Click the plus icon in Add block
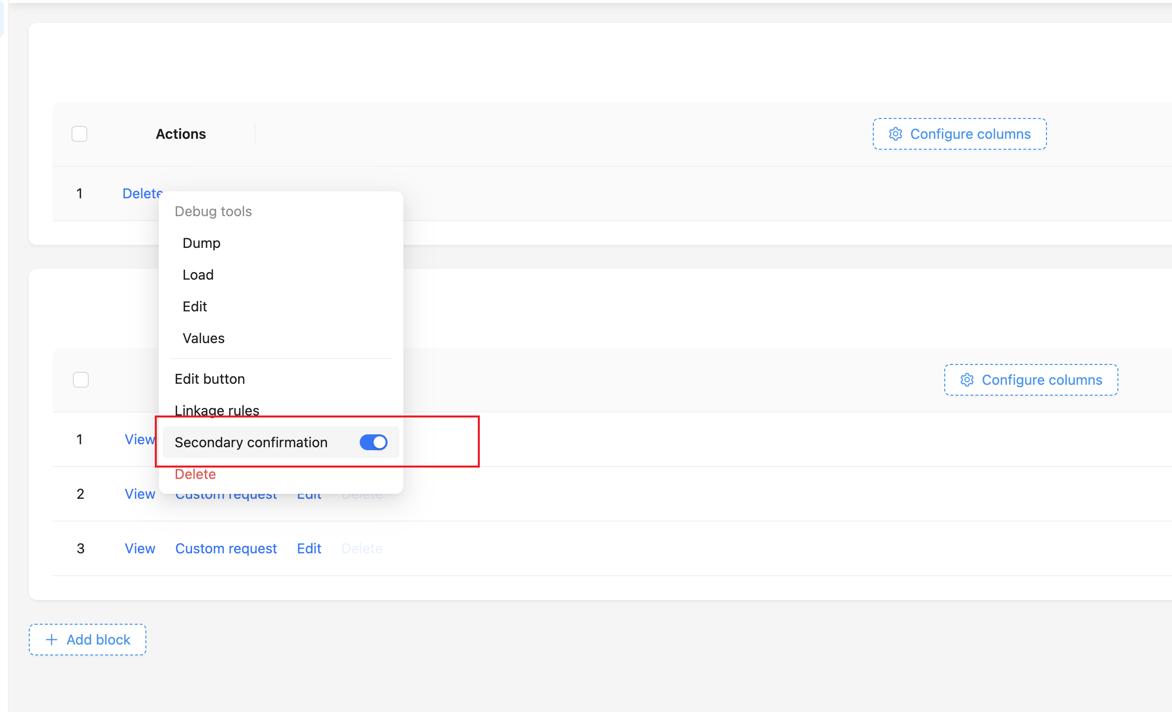The height and width of the screenshot is (712, 1172). click(x=52, y=640)
